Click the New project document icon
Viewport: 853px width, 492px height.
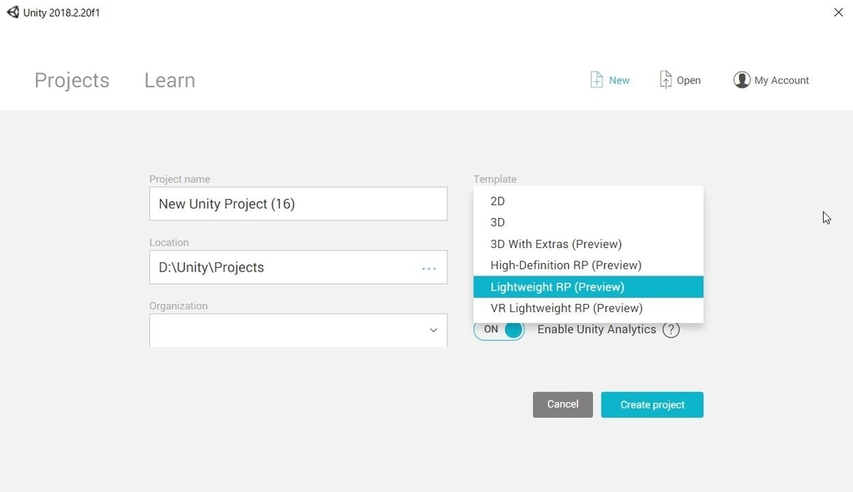[596, 79]
